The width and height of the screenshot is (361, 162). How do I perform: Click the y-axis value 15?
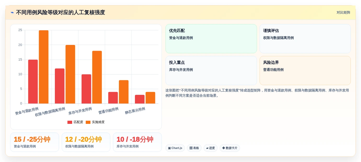click(x=20, y=60)
